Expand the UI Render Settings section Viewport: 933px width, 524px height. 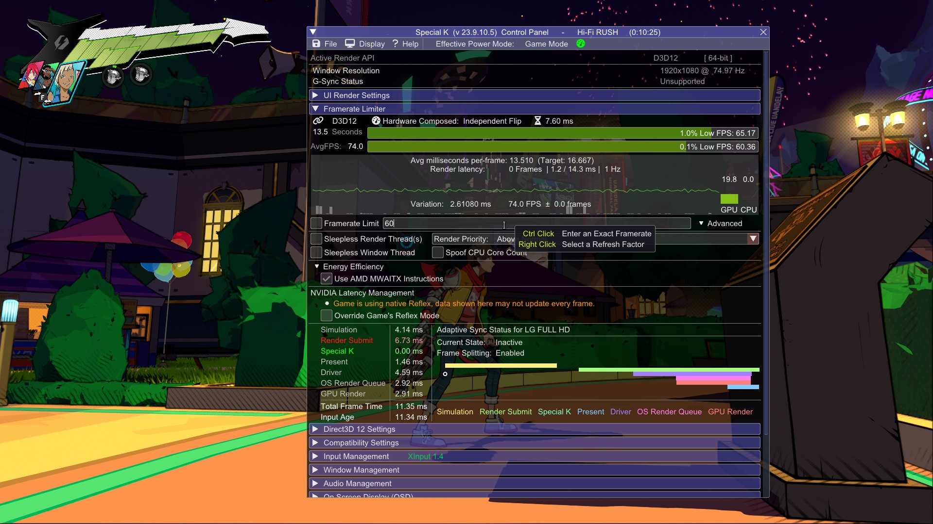click(356, 95)
